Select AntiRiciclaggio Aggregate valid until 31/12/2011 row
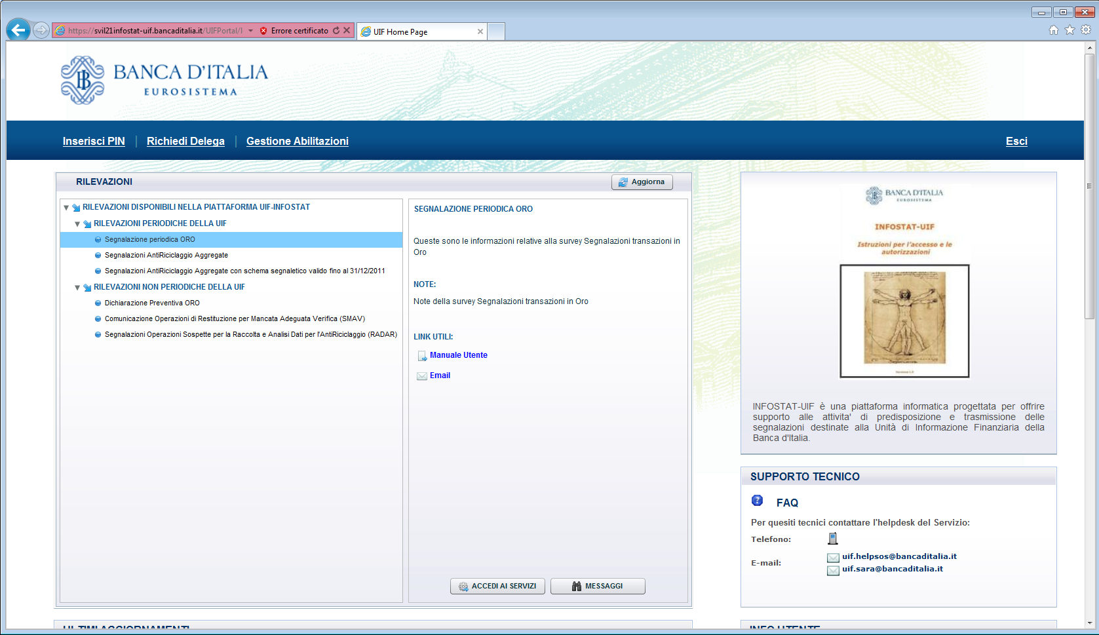 click(231, 271)
